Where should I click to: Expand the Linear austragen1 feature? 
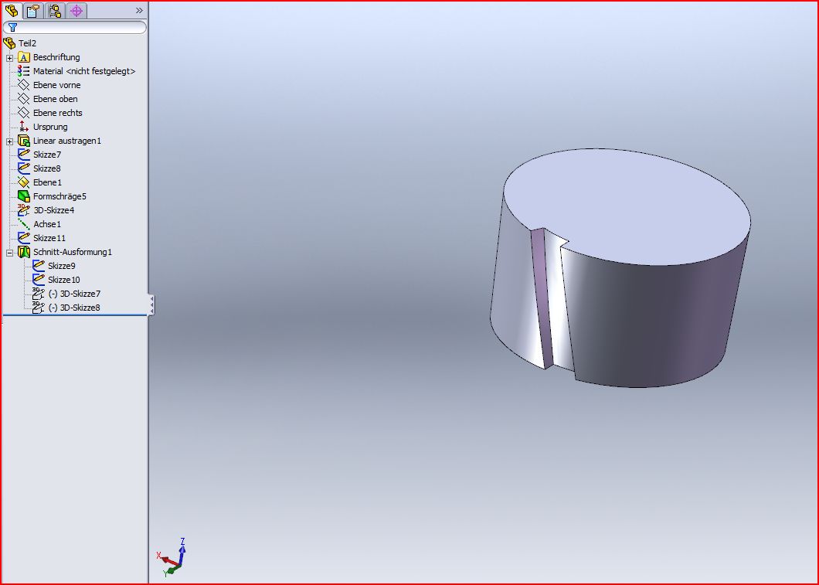[9, 141]
